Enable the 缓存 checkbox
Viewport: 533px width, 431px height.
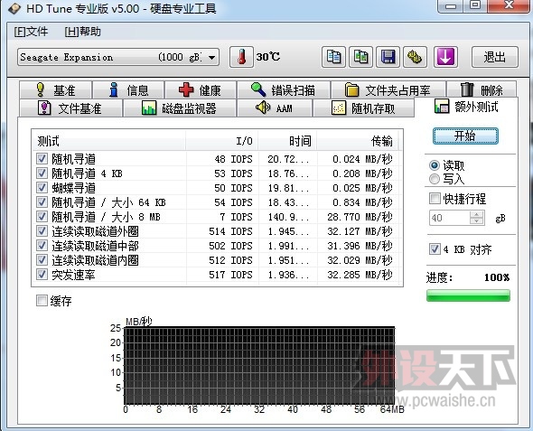click(x=42, y=301)
